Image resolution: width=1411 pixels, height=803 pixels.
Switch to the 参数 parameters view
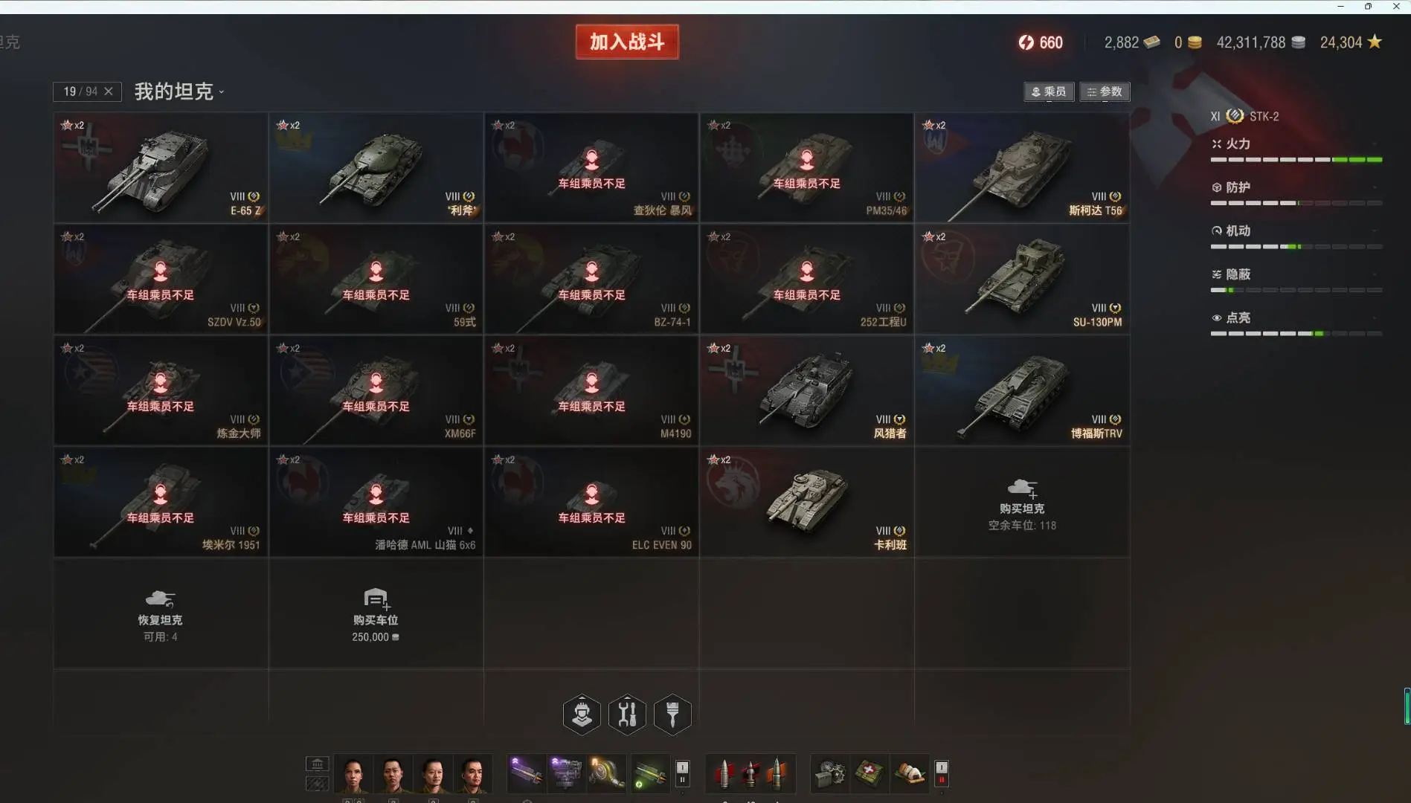click(x=1105, y=91)
